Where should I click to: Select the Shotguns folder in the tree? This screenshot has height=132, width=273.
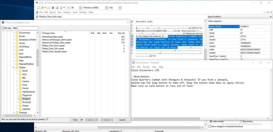point(26,99)
